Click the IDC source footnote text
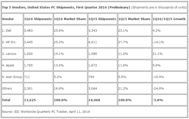 pos(46,111)
